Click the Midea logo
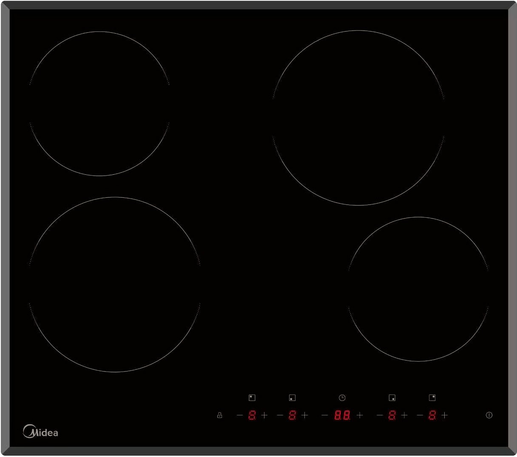 tap(40, 431)
